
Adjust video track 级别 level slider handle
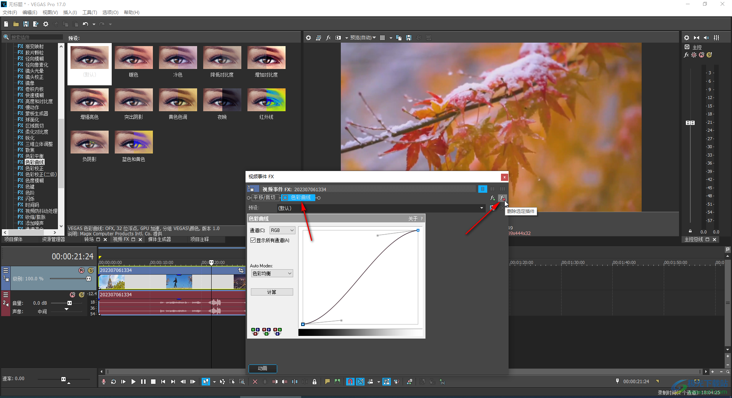[x=88, y=279]
